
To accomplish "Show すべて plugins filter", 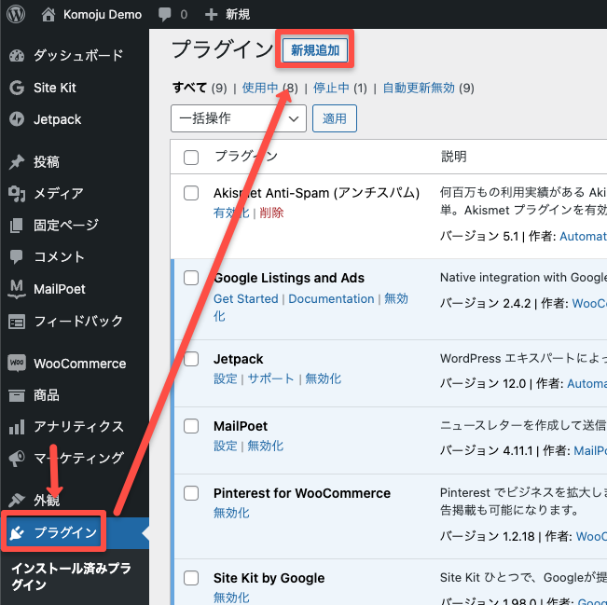I will click(x=189, y=88).
